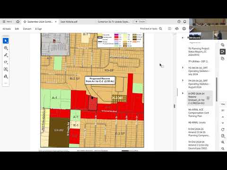
Task: Click the cloud upload share icon
Action: click(177, 29)
